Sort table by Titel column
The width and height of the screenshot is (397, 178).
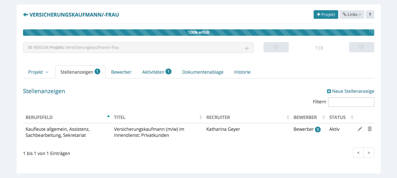119,117
